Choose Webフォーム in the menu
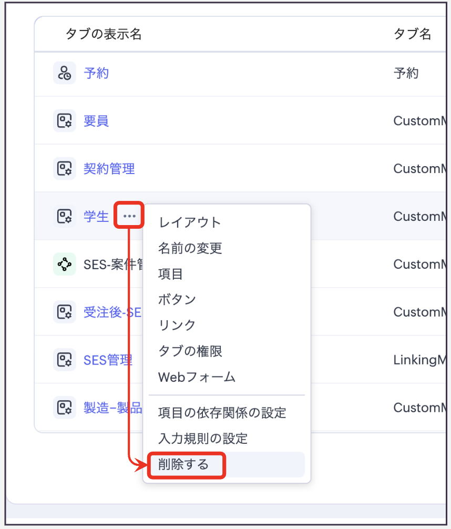451x529 pixels. [197, 377]
